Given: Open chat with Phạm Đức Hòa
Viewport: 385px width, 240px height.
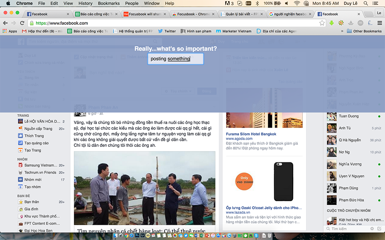Looking at the screenshot, I should [354, 200].
